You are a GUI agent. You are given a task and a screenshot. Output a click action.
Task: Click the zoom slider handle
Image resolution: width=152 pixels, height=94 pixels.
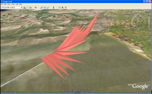[x=149, y=22]
